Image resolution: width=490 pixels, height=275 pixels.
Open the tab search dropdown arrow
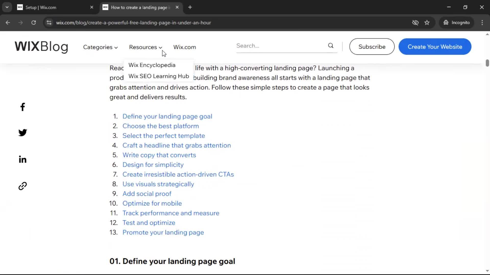tap(7, 7)
